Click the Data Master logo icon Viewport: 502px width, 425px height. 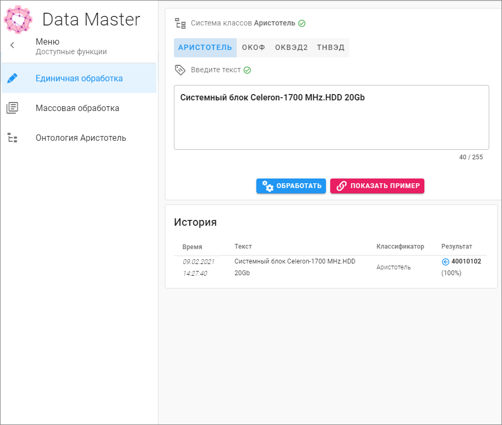coord(18,19)
